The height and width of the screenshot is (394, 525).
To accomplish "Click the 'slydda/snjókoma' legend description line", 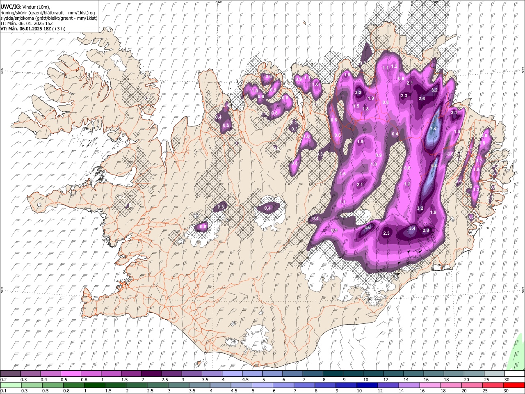I will point(49,18).
